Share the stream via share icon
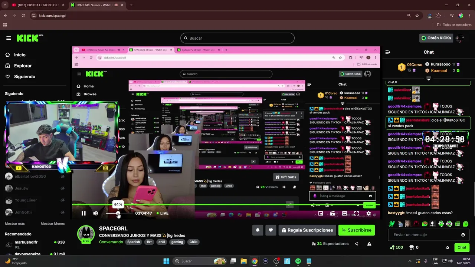Viewport: 475px width, 267px height. click(357, 244)
